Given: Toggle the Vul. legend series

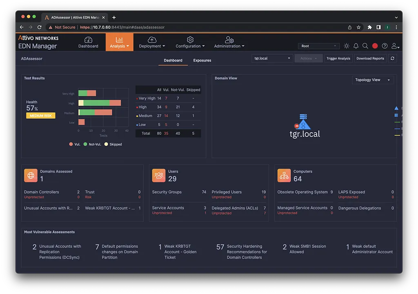Looking at the screenshot, I should point(75,144).
